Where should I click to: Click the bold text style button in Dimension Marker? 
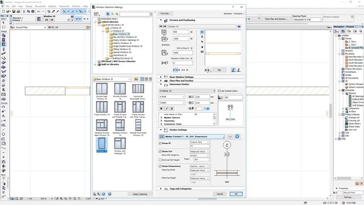[x=162, y=109]
